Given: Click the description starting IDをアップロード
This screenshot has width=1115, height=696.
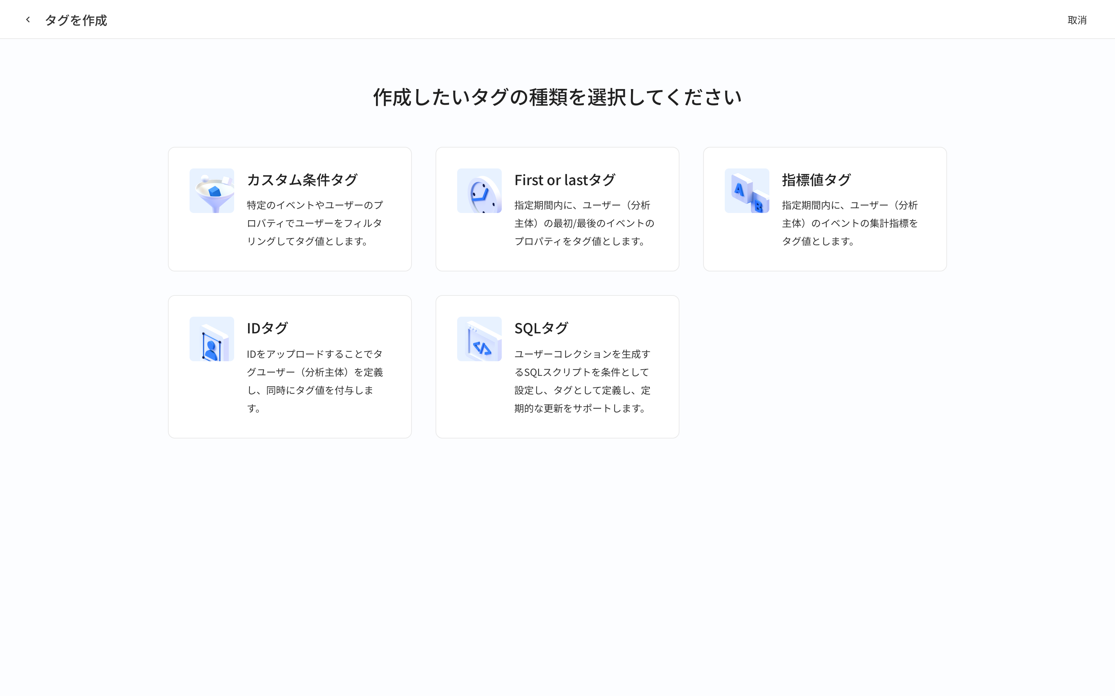Looking at the screenshot, I should 315,381.
